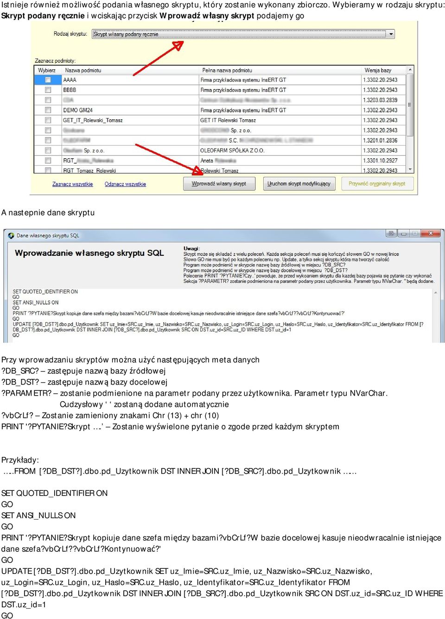Sort by Pełna nazwa podmiotu column header
Viewport: 445px width, 619px height.
click(280, 70)
